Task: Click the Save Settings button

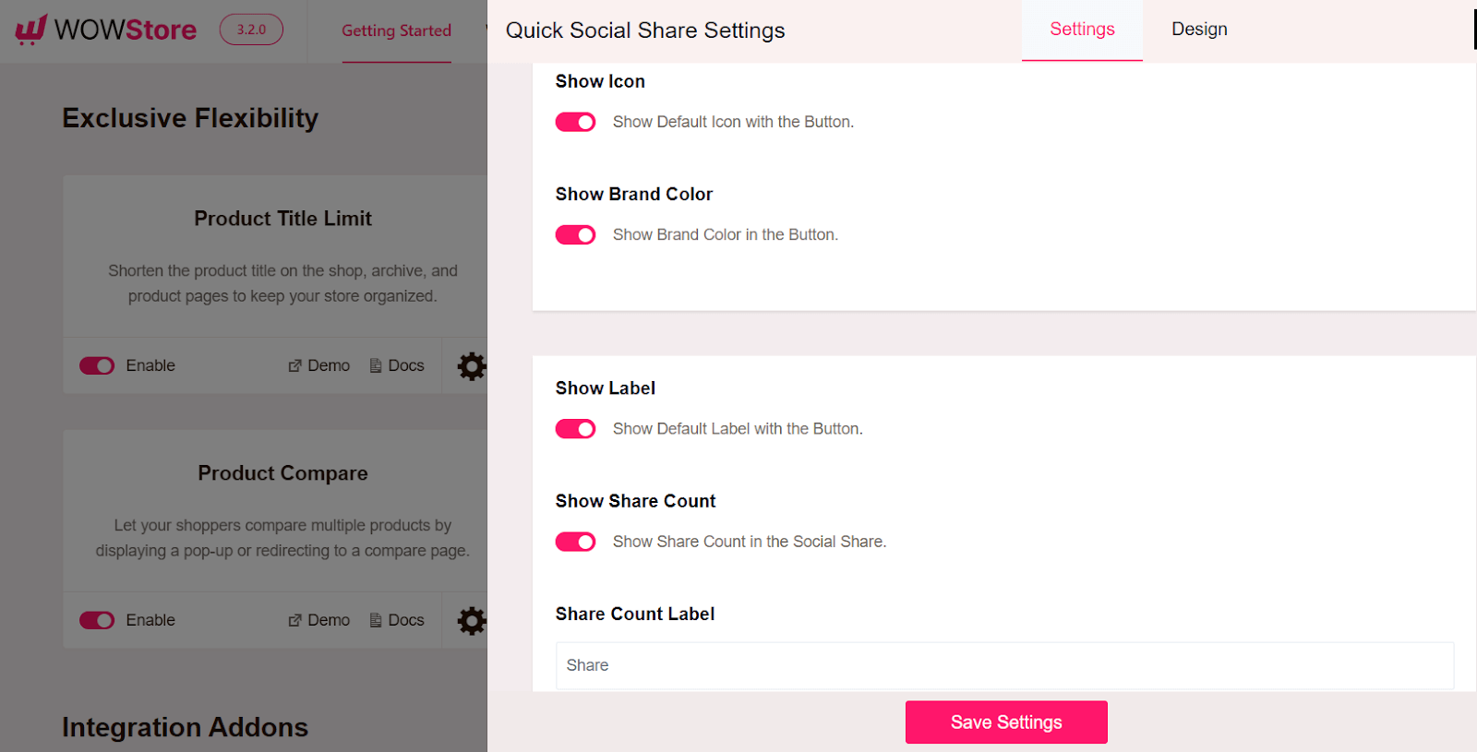Action: coord(1005,722)
